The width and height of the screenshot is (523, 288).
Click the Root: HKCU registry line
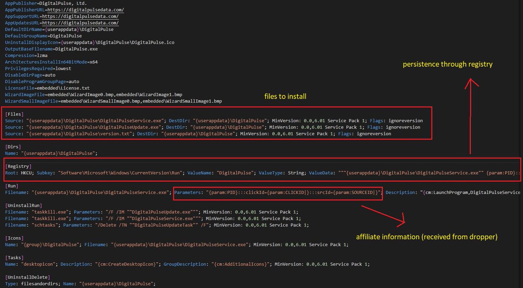[262, 173]
